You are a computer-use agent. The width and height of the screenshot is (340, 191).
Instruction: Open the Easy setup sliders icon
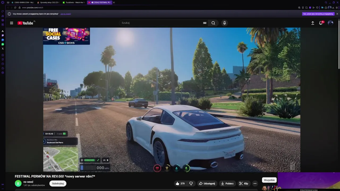[x=337, y=8]
